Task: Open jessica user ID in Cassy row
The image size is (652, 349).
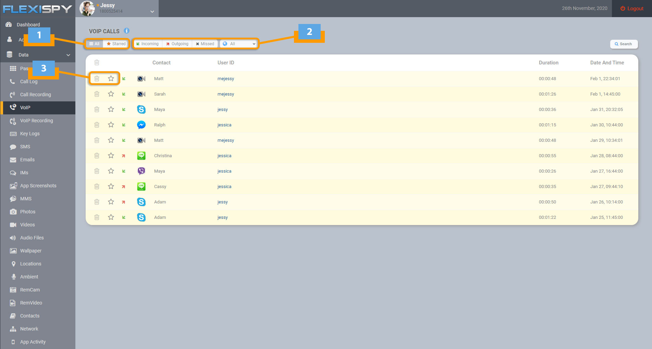Action: point(224,187)
